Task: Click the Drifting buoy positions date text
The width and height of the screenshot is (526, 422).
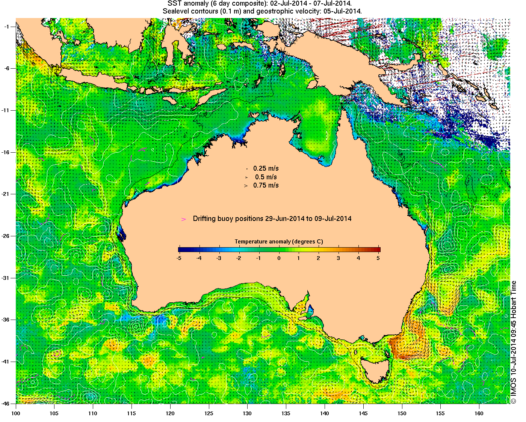Action: (272, 218)
